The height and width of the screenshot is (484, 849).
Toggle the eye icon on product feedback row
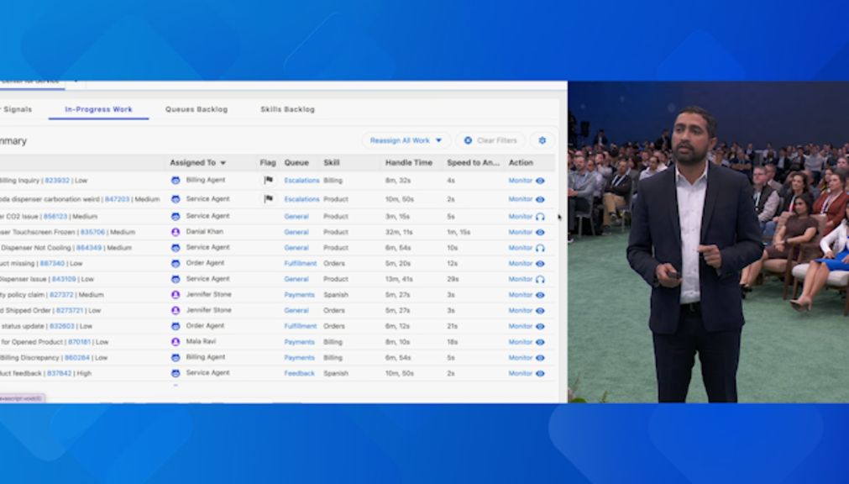[540, 373]
